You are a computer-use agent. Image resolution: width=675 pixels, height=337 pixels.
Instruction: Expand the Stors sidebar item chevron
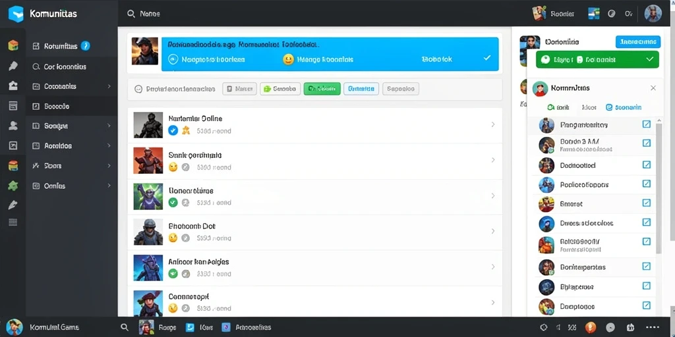[109, 165]
